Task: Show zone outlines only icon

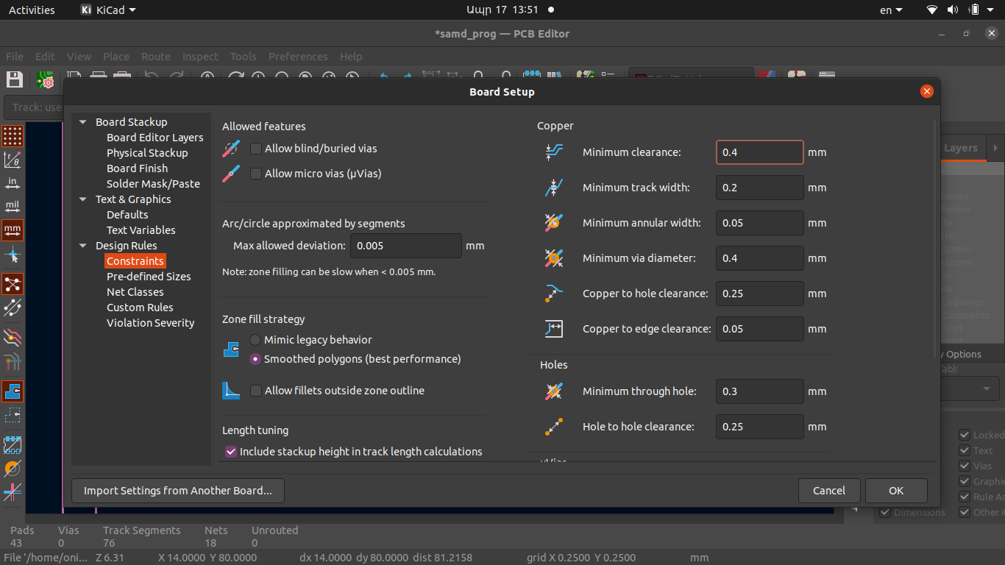Action: [13, 415]
